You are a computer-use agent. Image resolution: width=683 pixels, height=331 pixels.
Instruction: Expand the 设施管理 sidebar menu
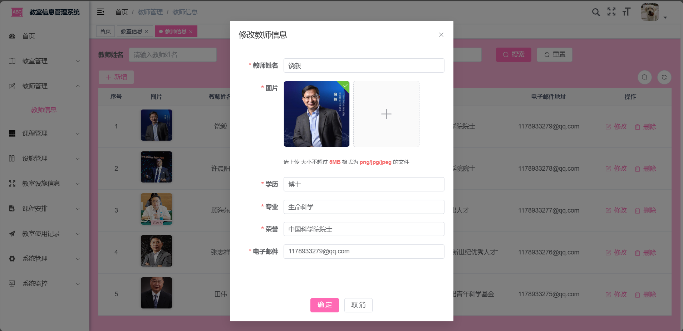point(45,159)
